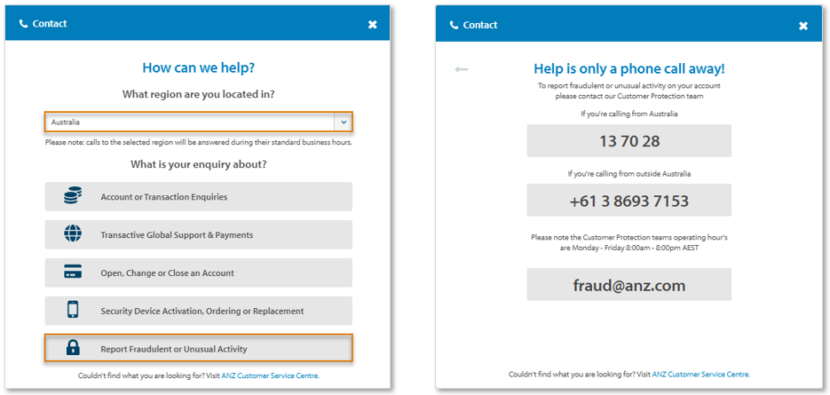830x395 pixels.
Task: Click the mobile phone Security Device icon
Action: [x=73, y=311]
